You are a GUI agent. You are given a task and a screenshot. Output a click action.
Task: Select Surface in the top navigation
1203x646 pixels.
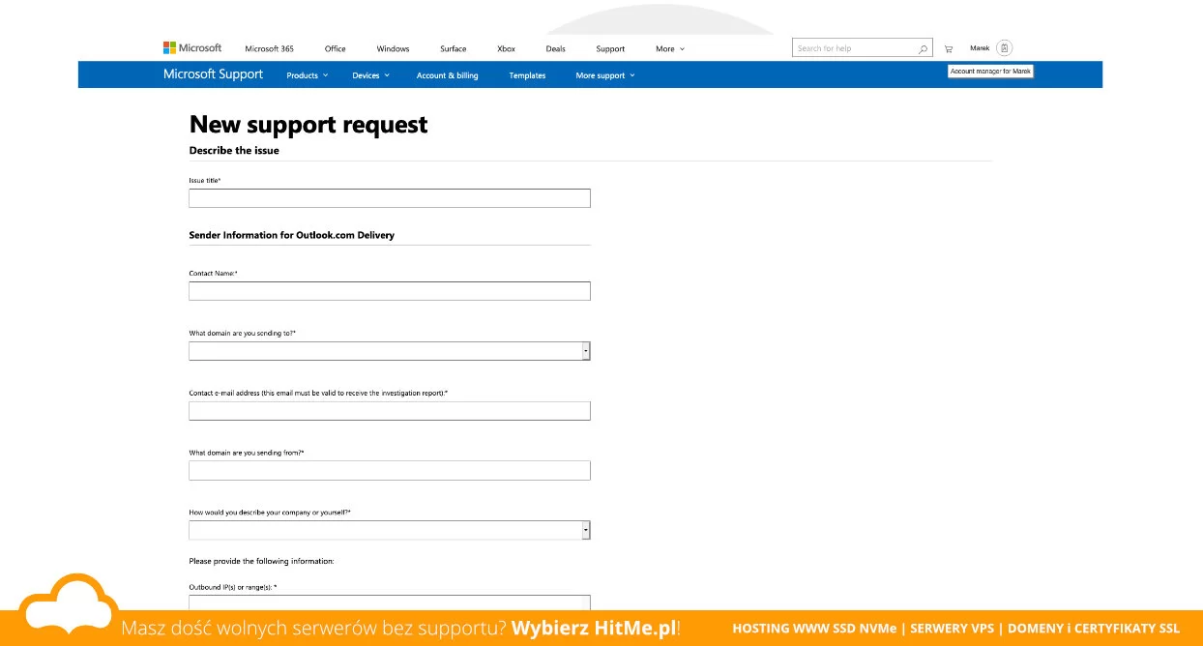point(453,48)
